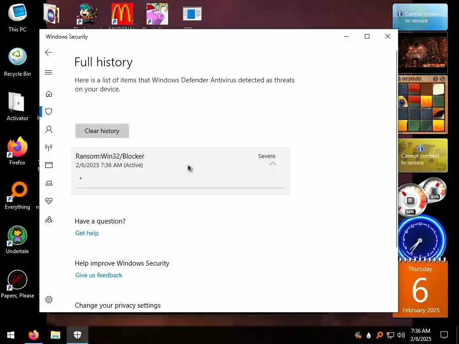Go back using the Windows Security back arrow

48,53
